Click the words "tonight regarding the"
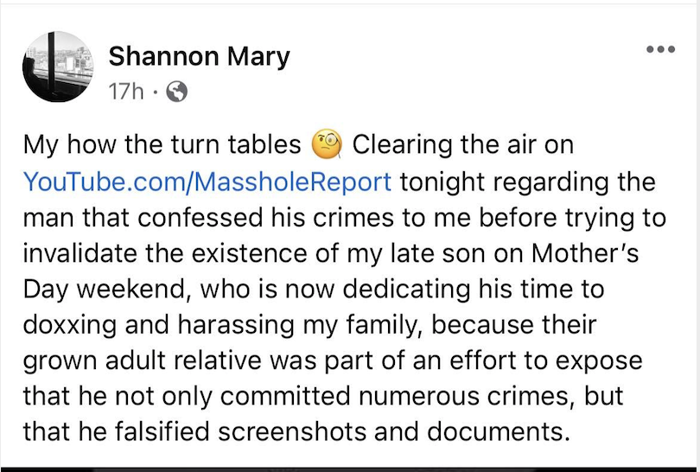The height and width of the screenshot is (472, 700). pyautogui.click(x=527, y=182)
